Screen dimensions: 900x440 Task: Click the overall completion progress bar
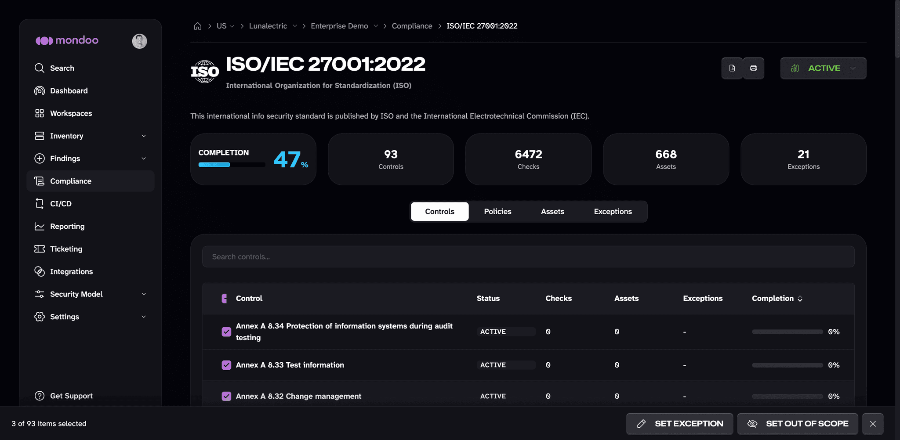coord(232,165)
